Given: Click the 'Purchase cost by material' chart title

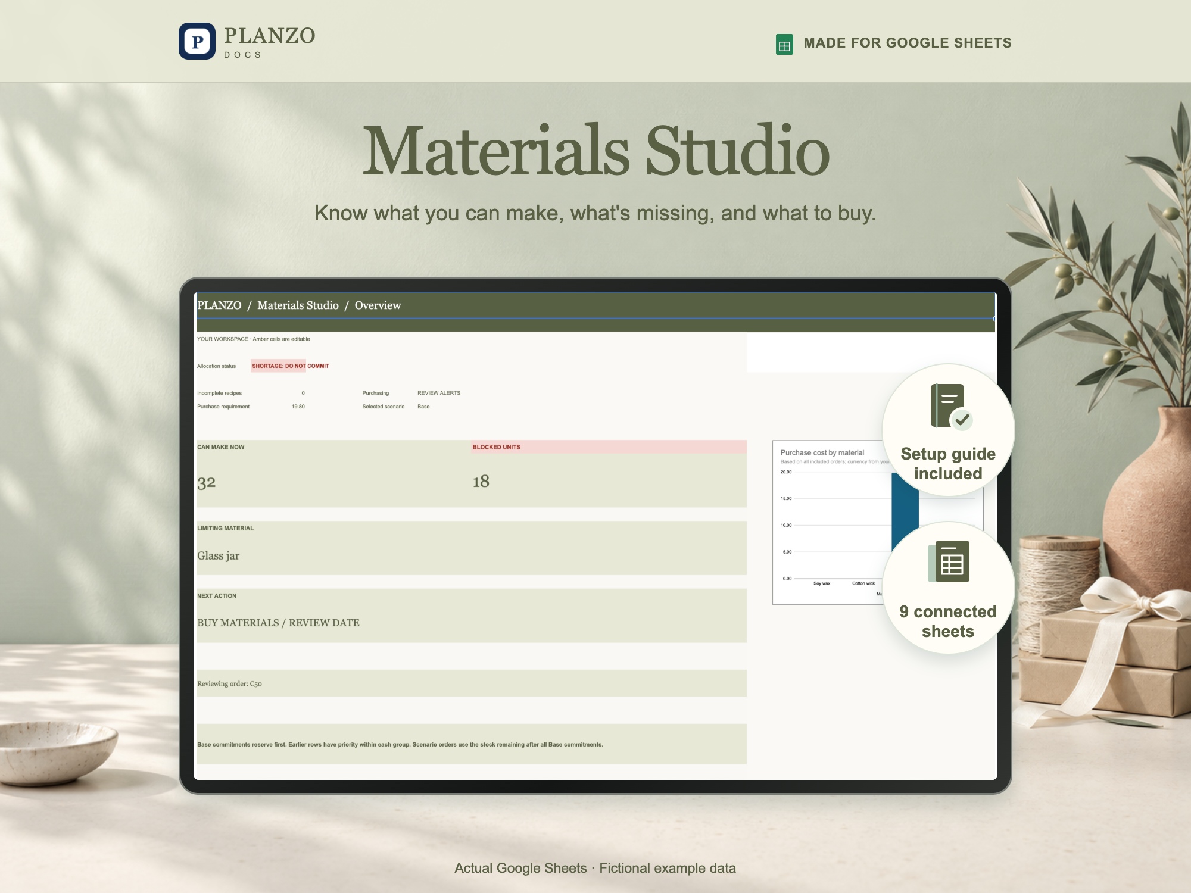Looking at the screenshot, I should point(822,452).
